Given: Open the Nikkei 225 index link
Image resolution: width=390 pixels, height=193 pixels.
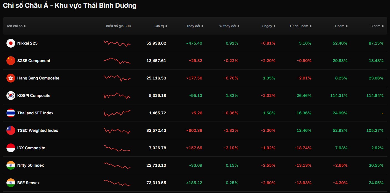Looking at the screenshot, I should point(27,43).
